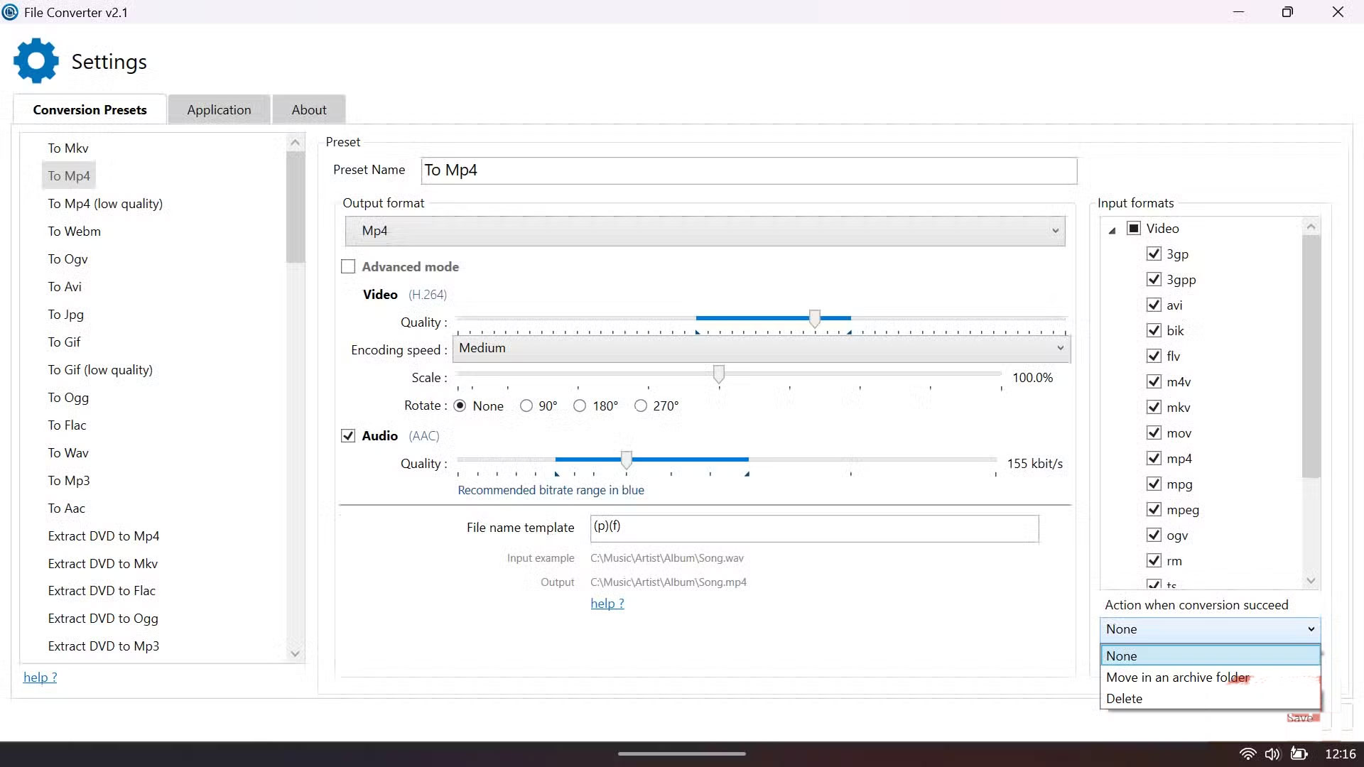Click the volume speaker icon in taskbar
1364x767 pixels.
tap(1272, 754)
